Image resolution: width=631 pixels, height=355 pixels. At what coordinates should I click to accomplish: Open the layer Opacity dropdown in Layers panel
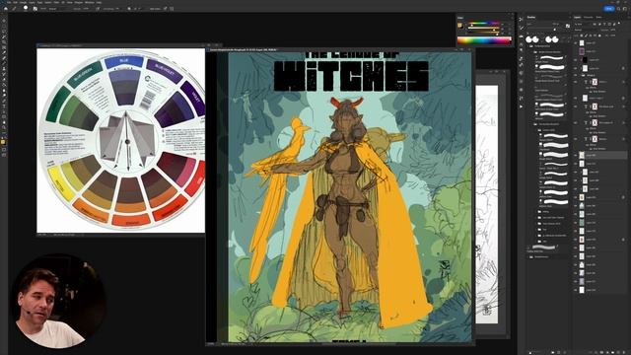tap(613, 30)
